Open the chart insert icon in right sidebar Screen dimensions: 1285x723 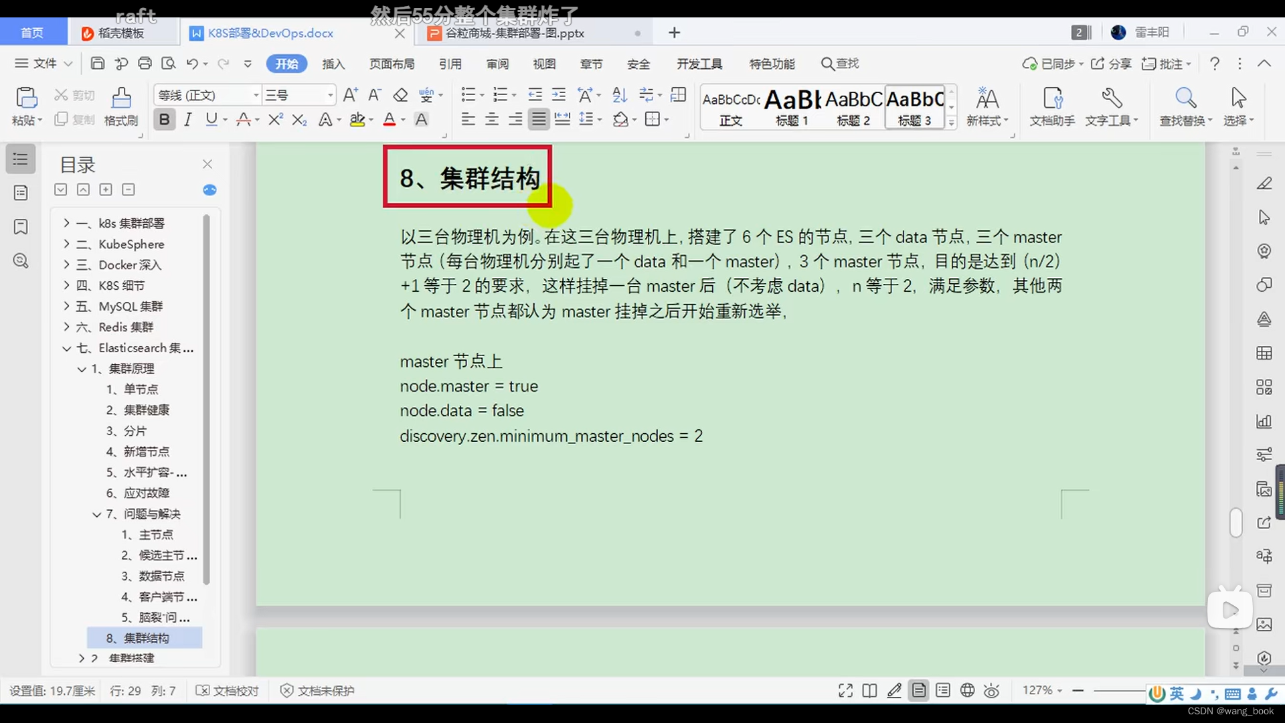1264,422
